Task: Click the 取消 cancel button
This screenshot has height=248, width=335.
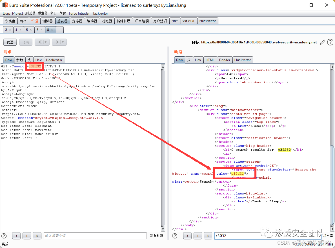Action: [26, 42]
